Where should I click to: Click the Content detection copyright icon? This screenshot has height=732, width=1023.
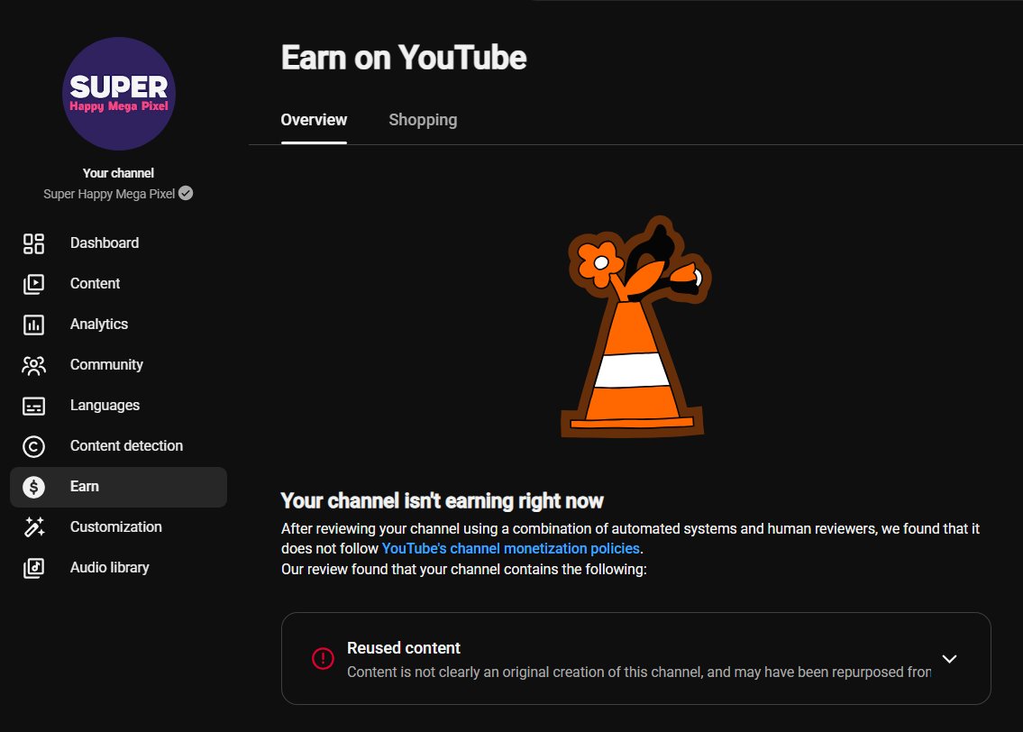point(33,446)
